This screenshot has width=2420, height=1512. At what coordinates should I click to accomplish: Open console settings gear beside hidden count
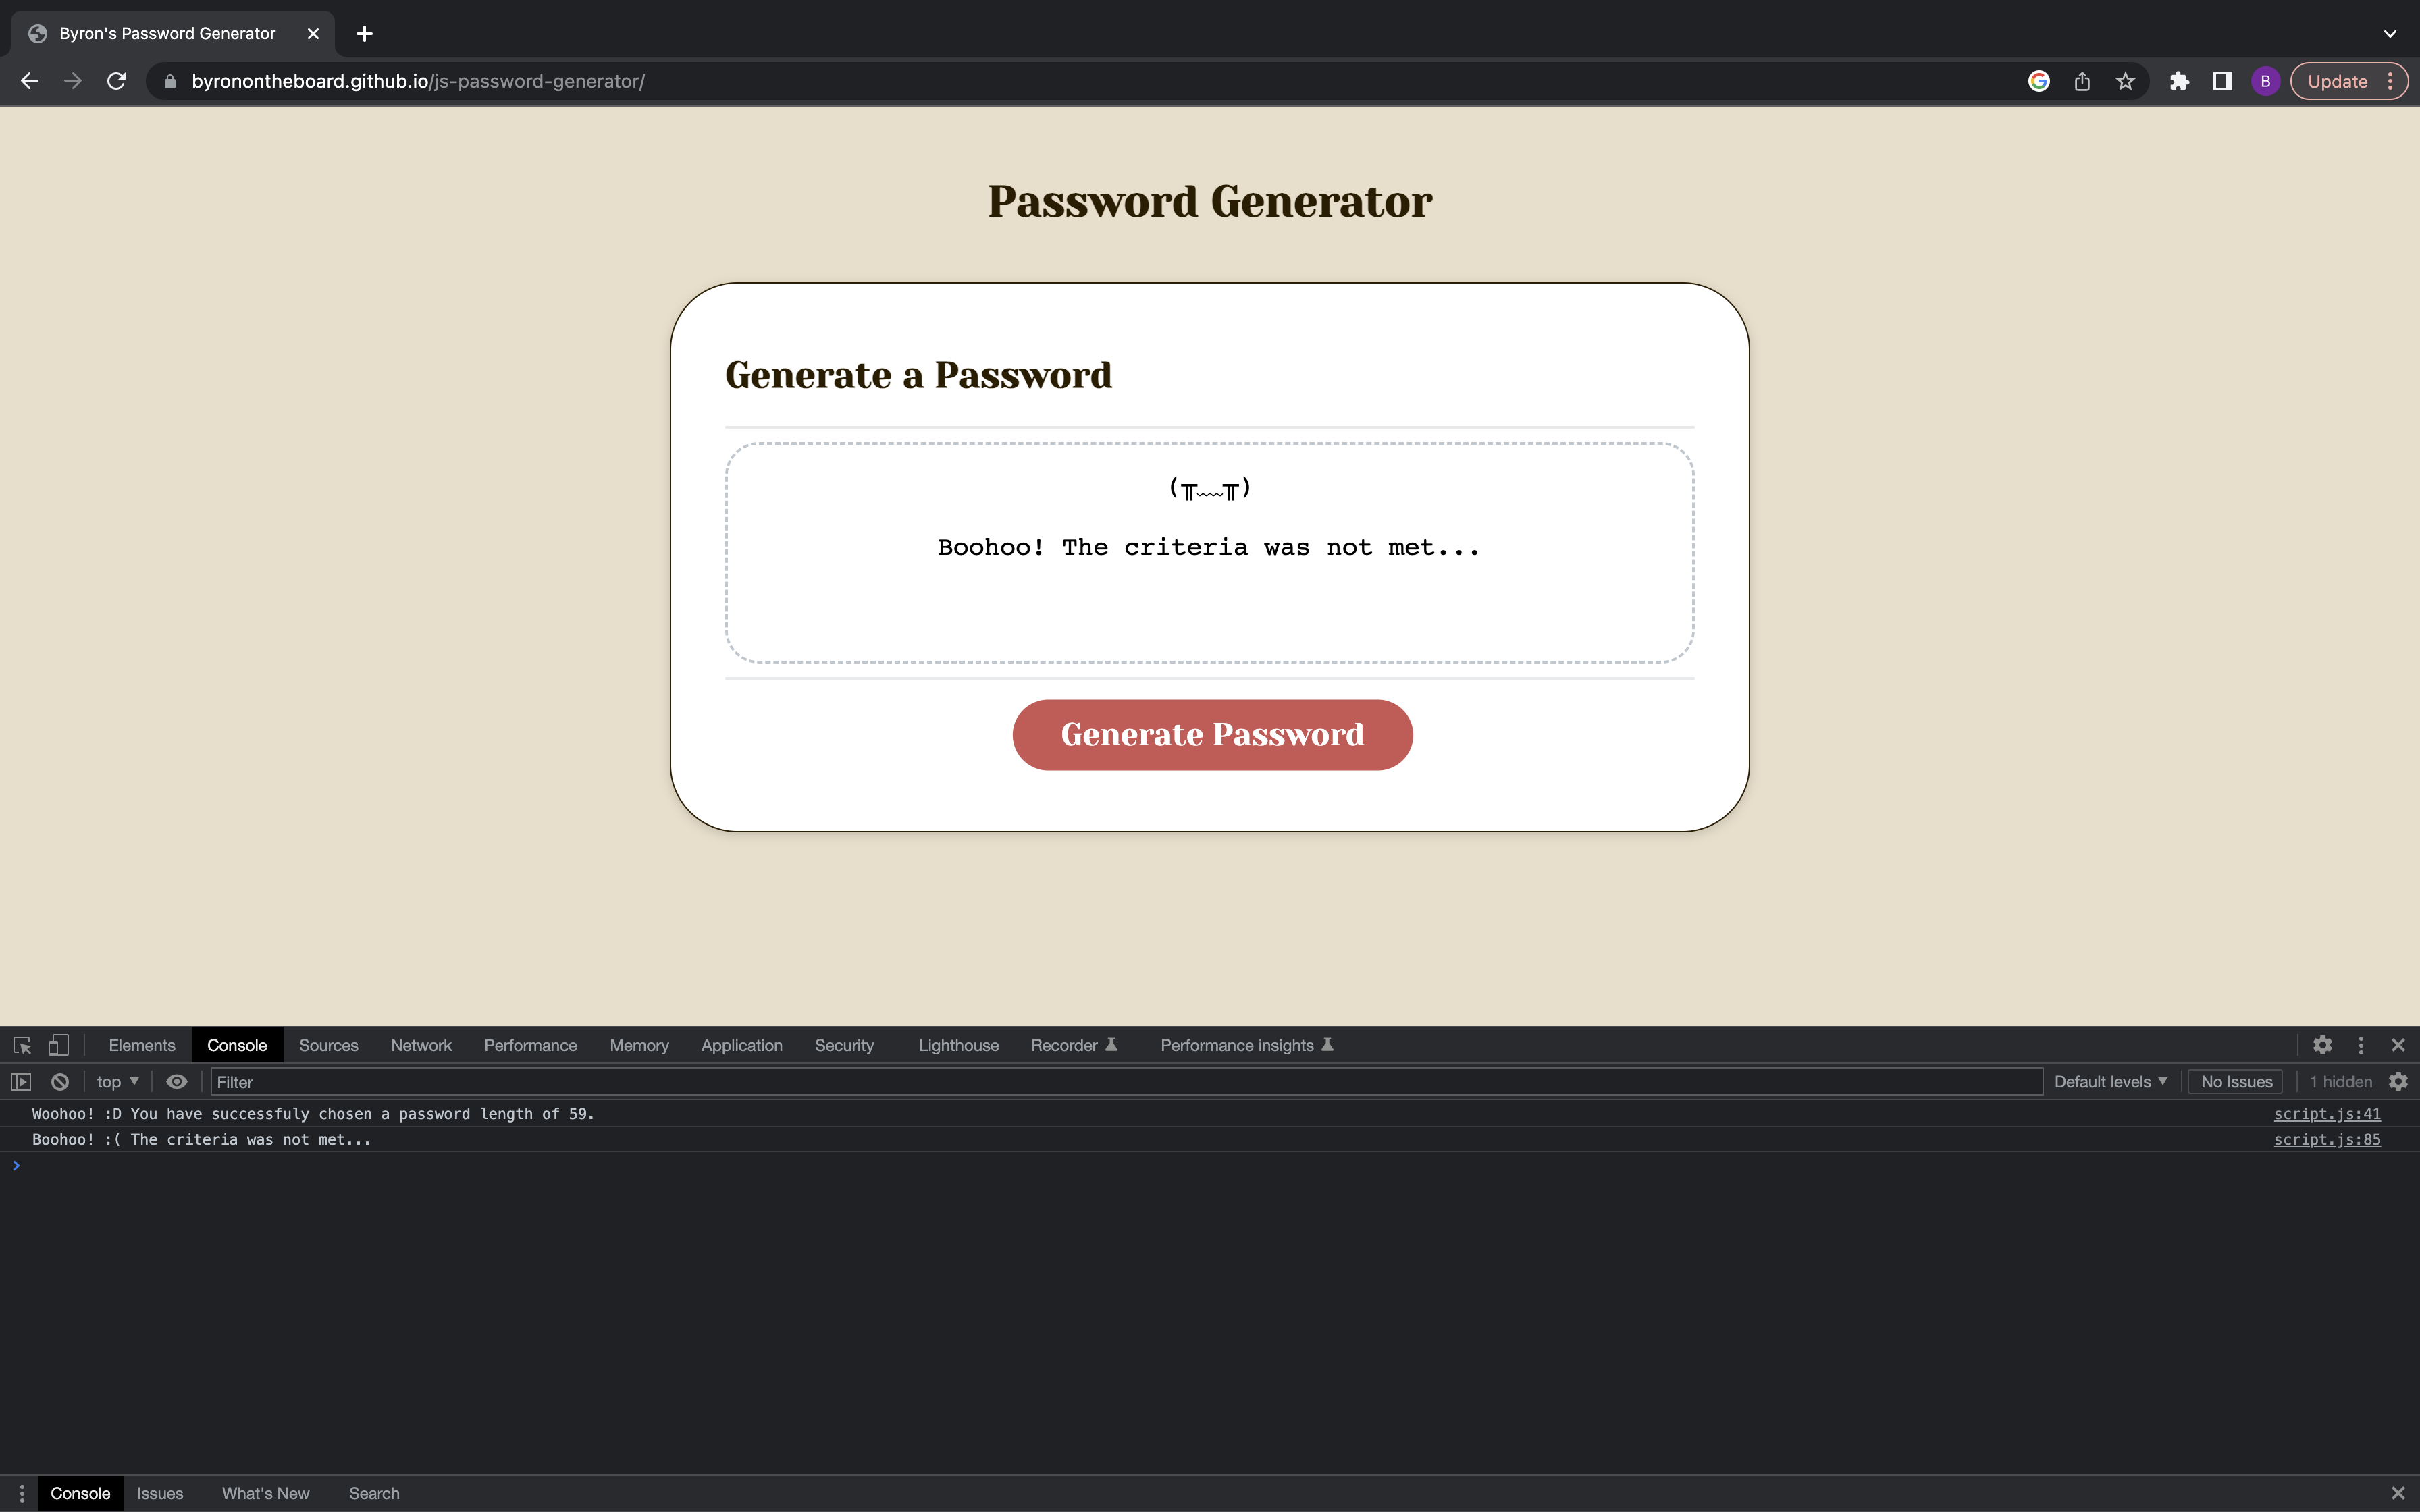tap(2398, 1081)
